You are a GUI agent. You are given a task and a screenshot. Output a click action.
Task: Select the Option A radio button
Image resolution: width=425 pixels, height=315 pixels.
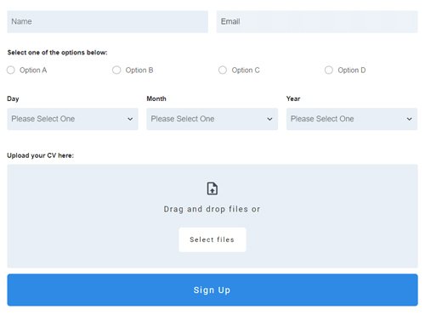(11, 70)
